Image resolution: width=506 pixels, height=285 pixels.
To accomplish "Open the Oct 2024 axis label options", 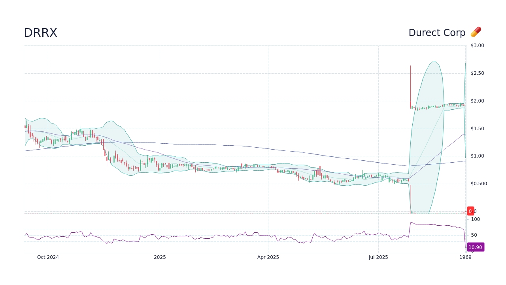I will 48,257.
